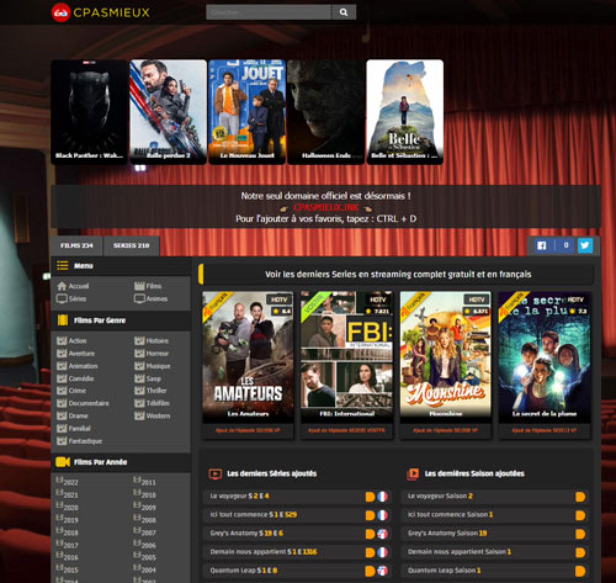Open Le Nouveau Jouet poster
This screenshot has width=616, height=583.
pyautogui.click(x=247, y=112)
